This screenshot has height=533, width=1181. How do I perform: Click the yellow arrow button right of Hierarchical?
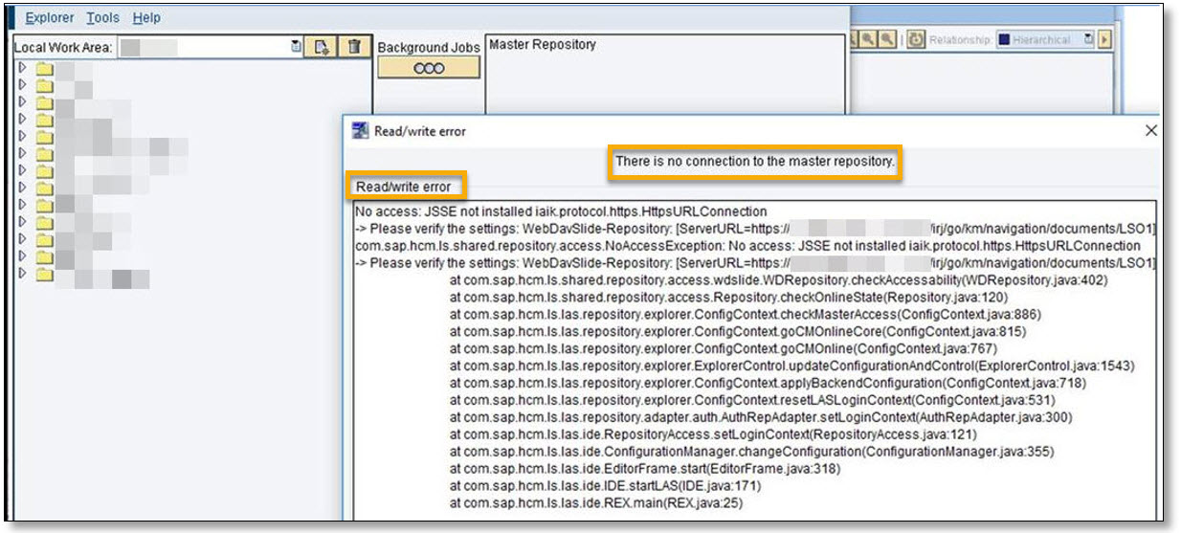click(x=1104, y=41)
